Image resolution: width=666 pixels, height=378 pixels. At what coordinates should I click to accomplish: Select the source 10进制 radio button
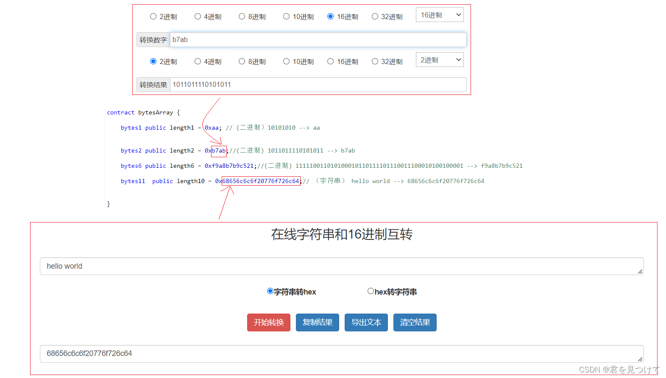click(x=286, y=17)
